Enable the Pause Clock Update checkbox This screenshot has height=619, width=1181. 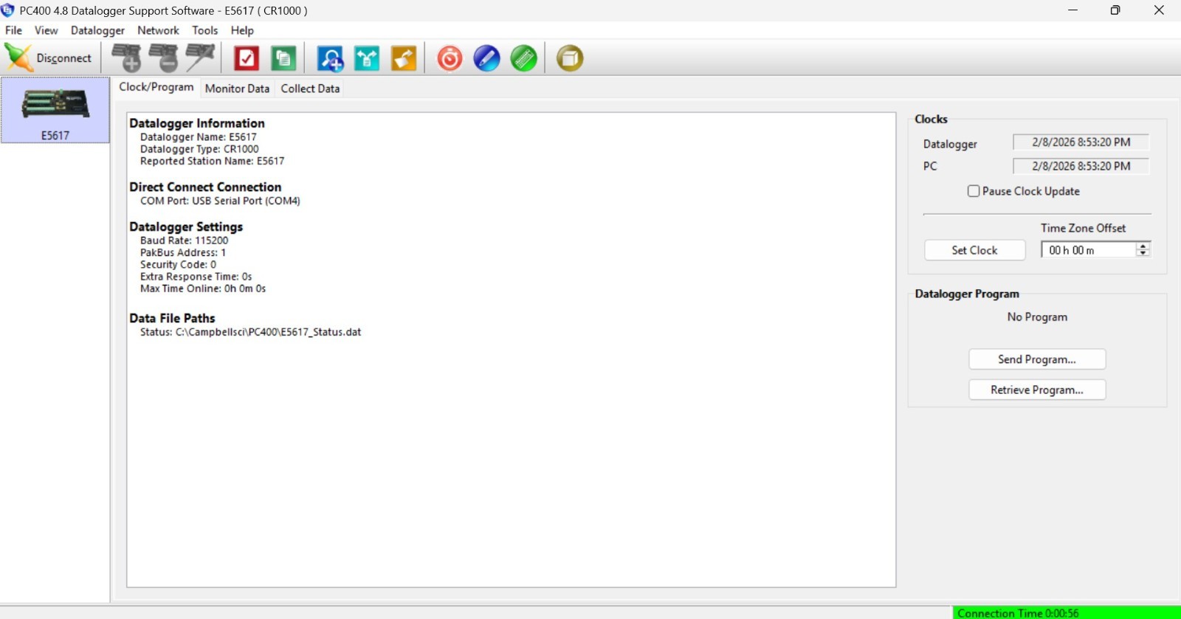click(x=974, y=191)
